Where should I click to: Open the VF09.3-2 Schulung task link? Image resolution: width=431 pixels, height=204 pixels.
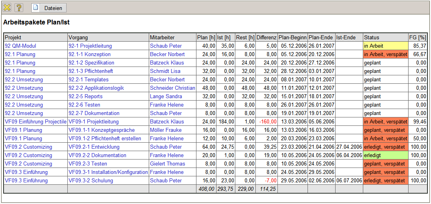[91, 181]
